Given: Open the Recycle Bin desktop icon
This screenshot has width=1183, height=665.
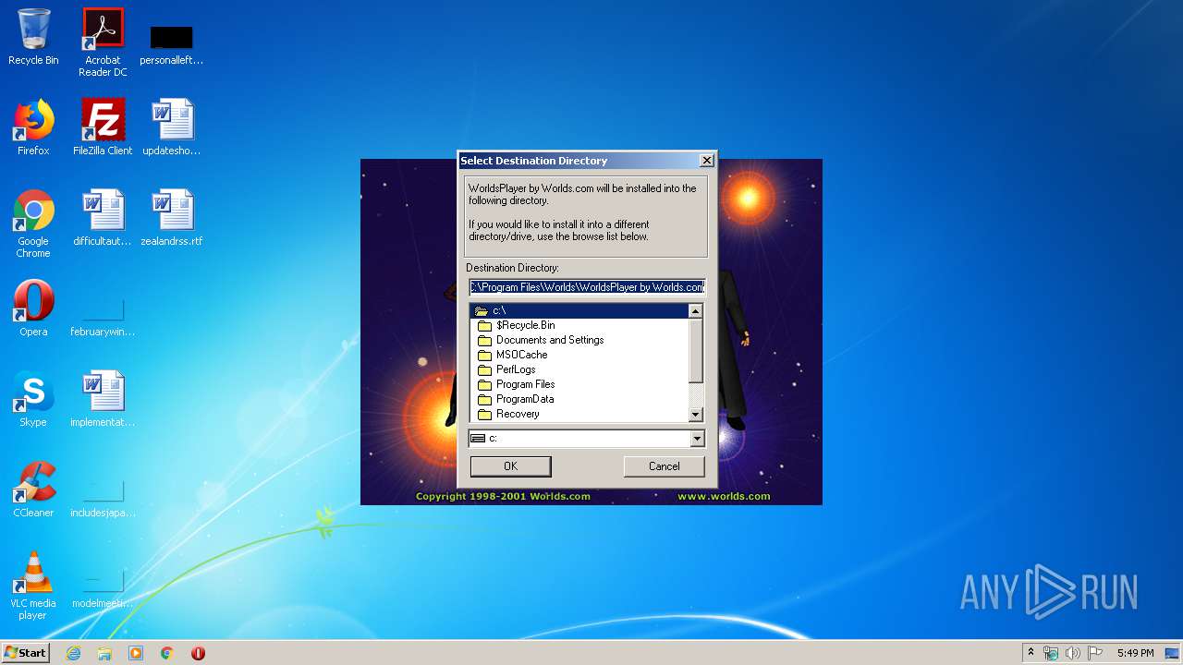Looking at the screenshot, I should click(x=33, y=38).
